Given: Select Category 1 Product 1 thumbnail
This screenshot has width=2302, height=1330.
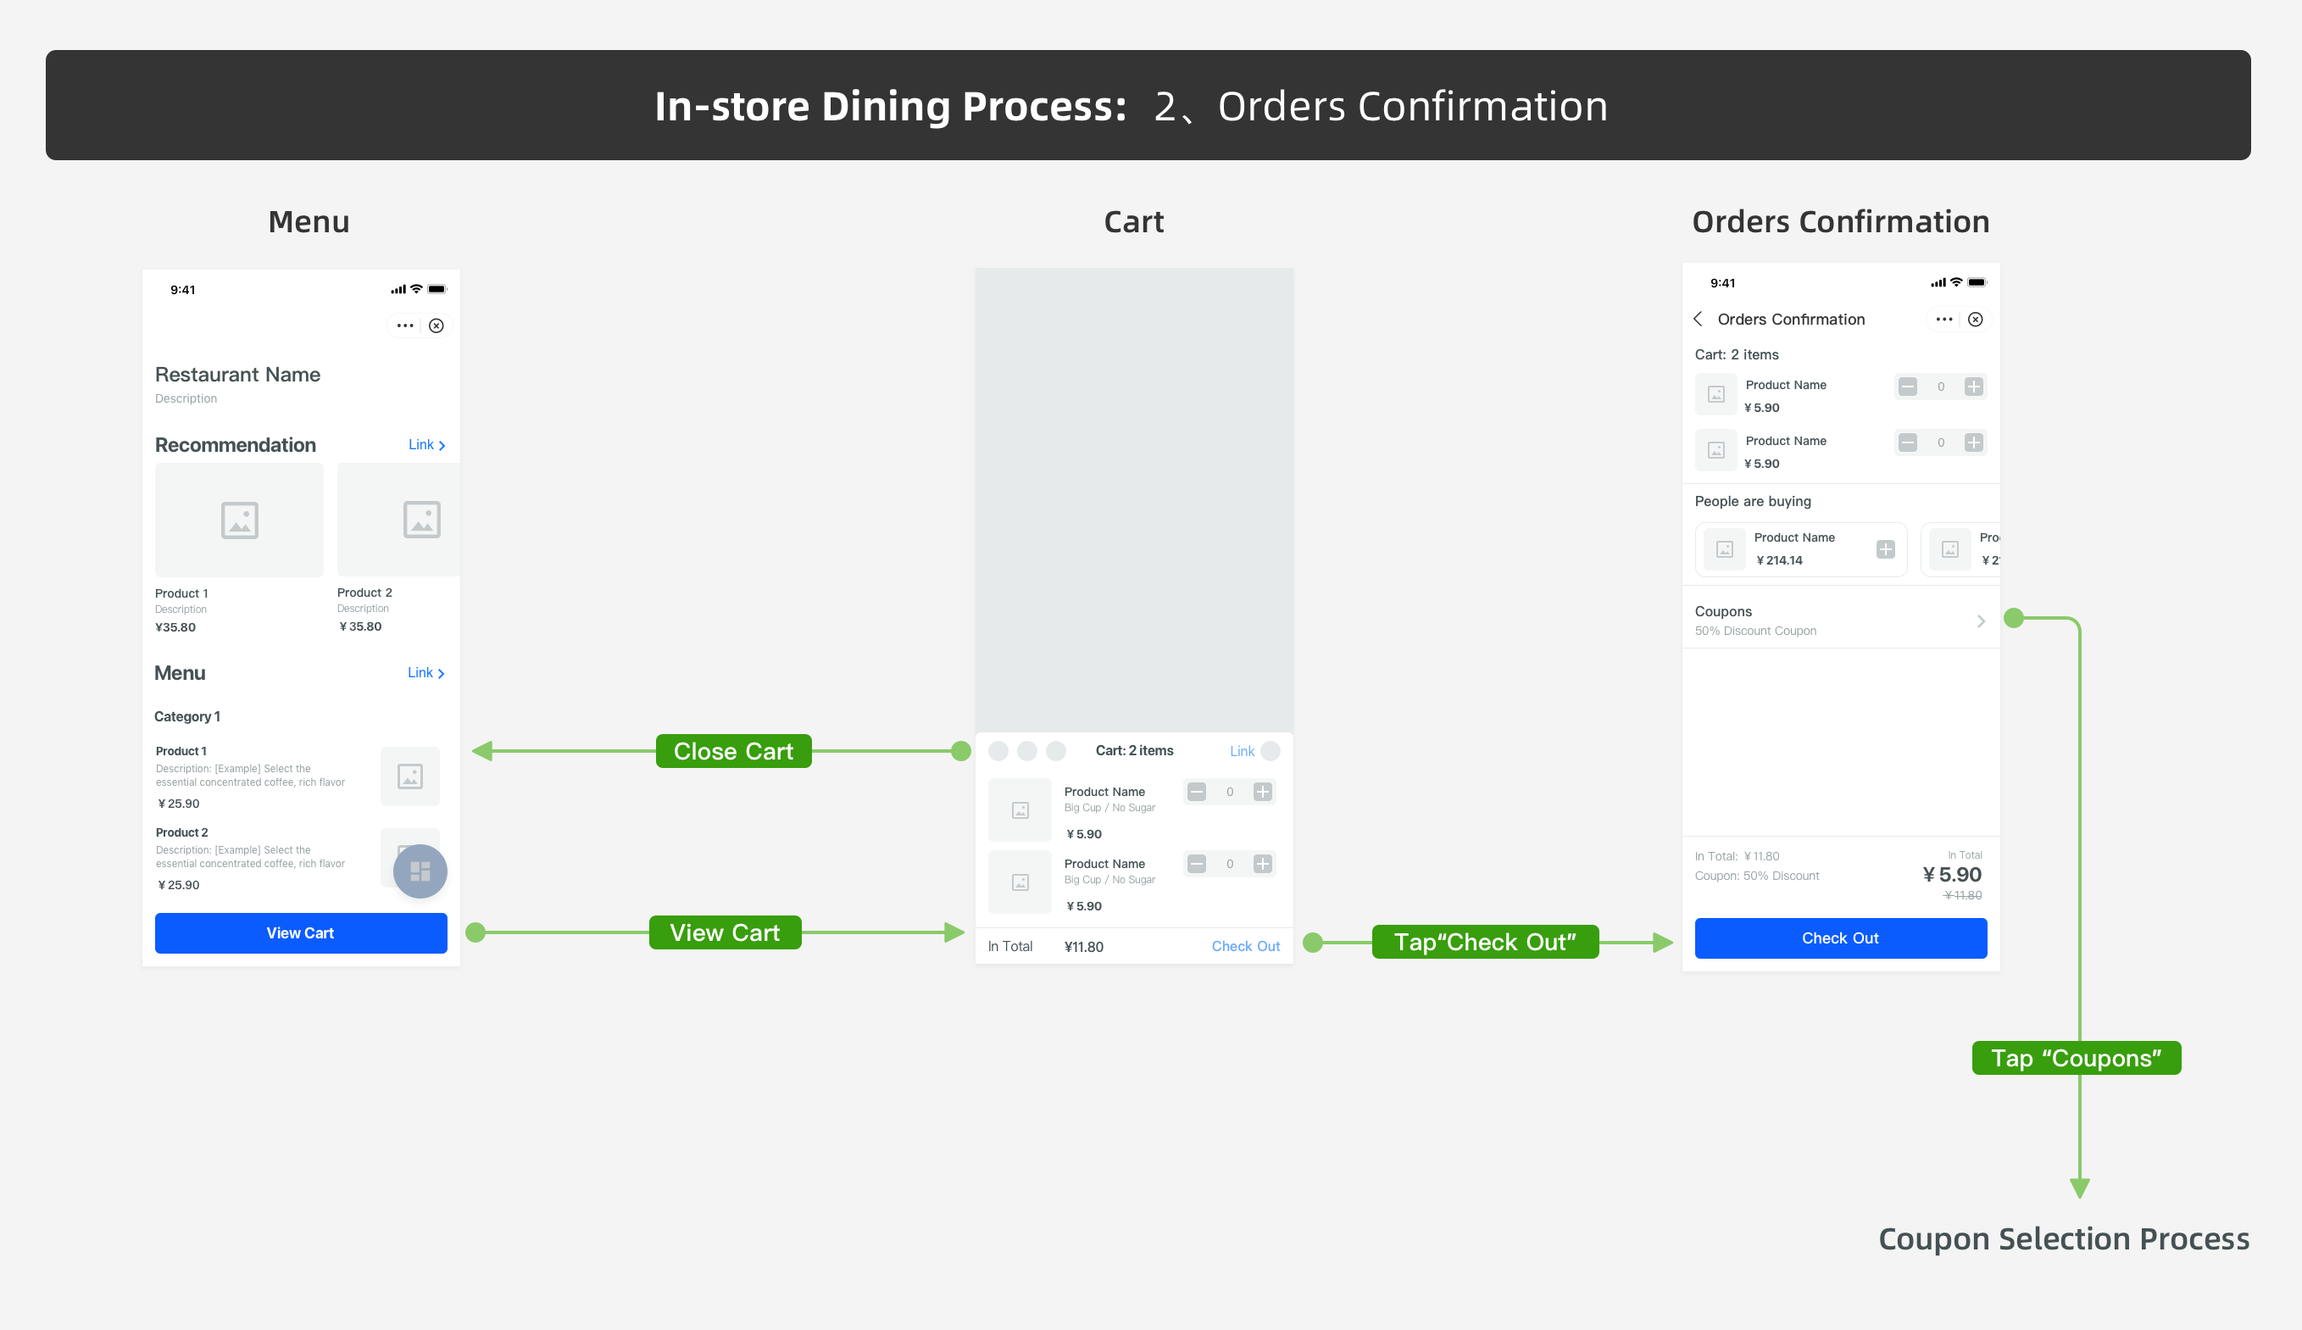Looking at the screenshot, I should coord(410,776).
